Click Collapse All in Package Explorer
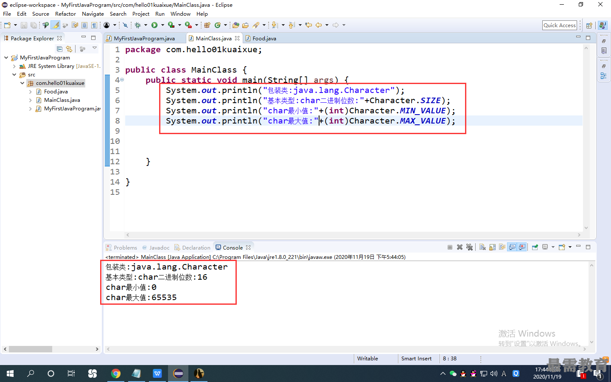 click(x=59, y=49)
